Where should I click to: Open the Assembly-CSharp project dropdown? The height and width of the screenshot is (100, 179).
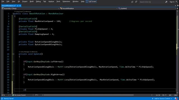[x=30, y=8]
